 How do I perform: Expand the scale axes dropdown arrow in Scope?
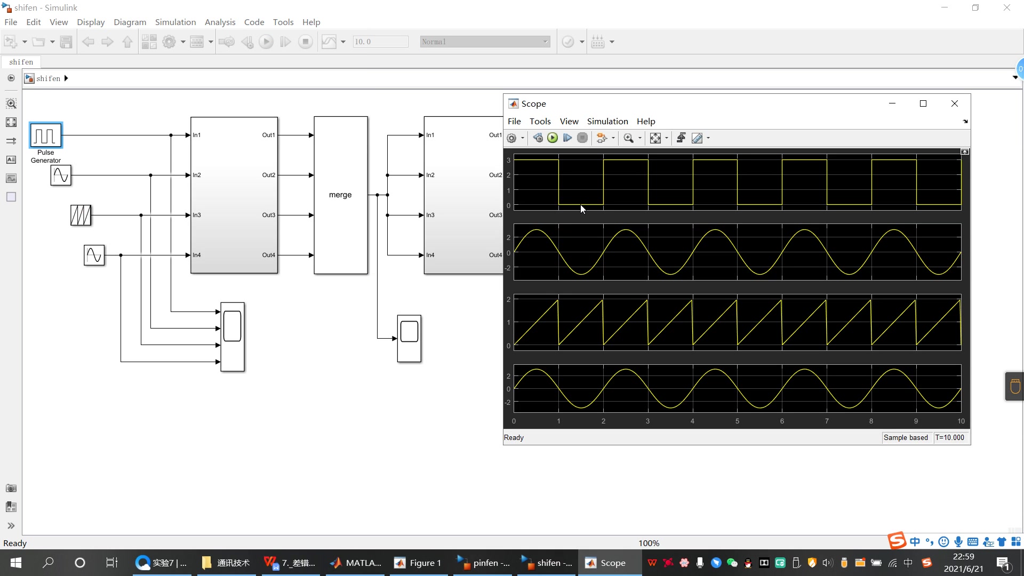tap(667, 138)
